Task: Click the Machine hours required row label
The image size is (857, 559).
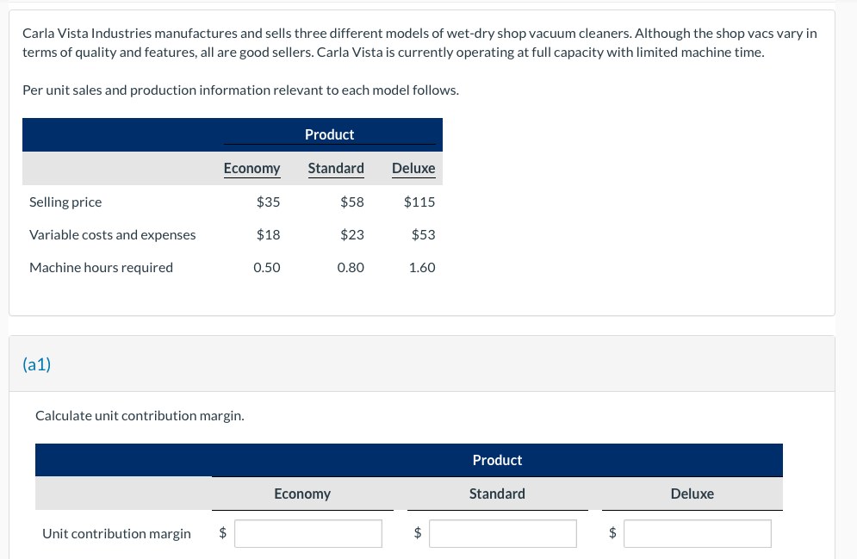Action: (102, 267)
